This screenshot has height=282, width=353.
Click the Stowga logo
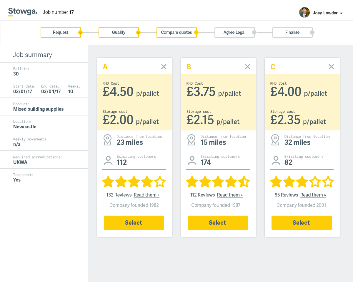(23, 12)
